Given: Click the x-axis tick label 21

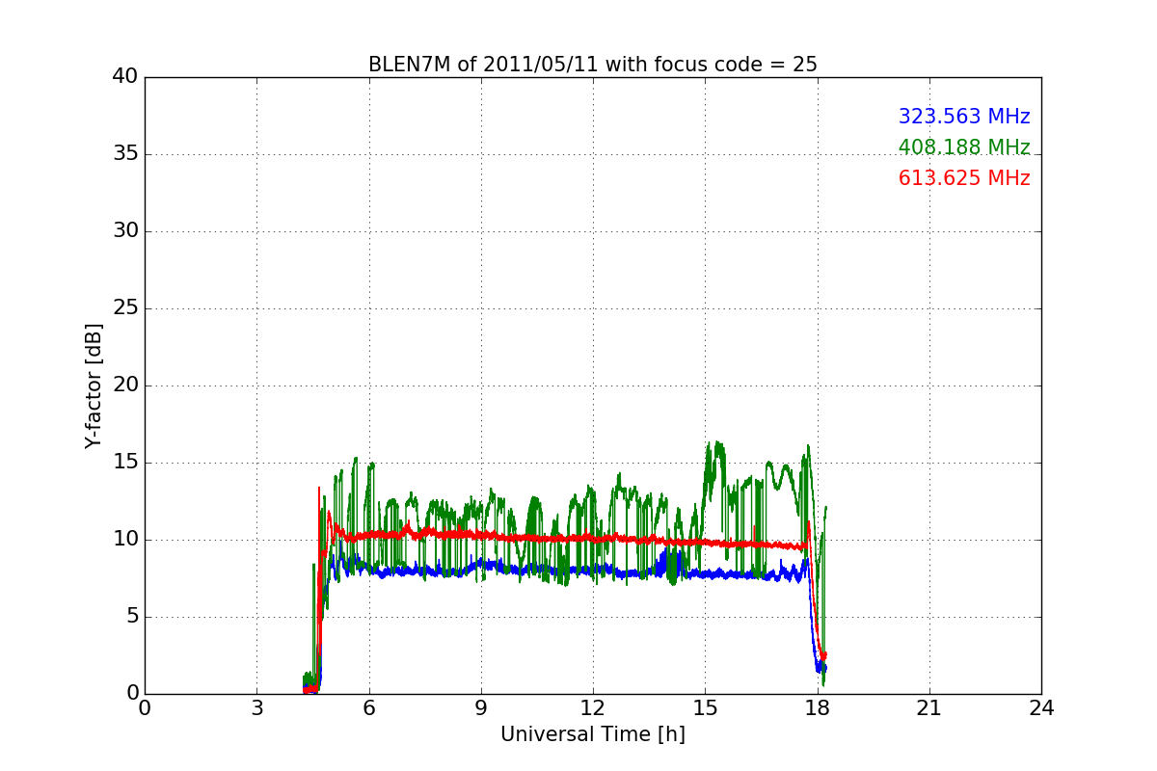Looking at the screenshot, I should pos(928,708).
